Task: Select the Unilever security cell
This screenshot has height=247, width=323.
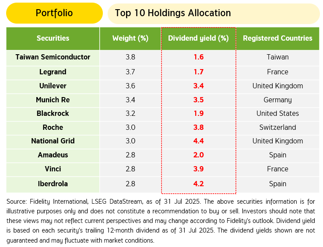Action: [53, 86]
